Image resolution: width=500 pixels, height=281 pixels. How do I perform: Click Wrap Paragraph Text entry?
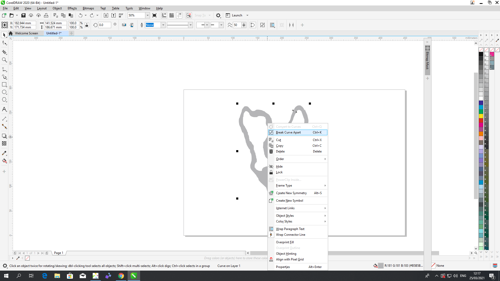298,229
